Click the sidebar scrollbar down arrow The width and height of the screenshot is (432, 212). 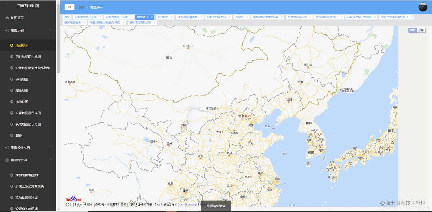[x=58, y=209]
